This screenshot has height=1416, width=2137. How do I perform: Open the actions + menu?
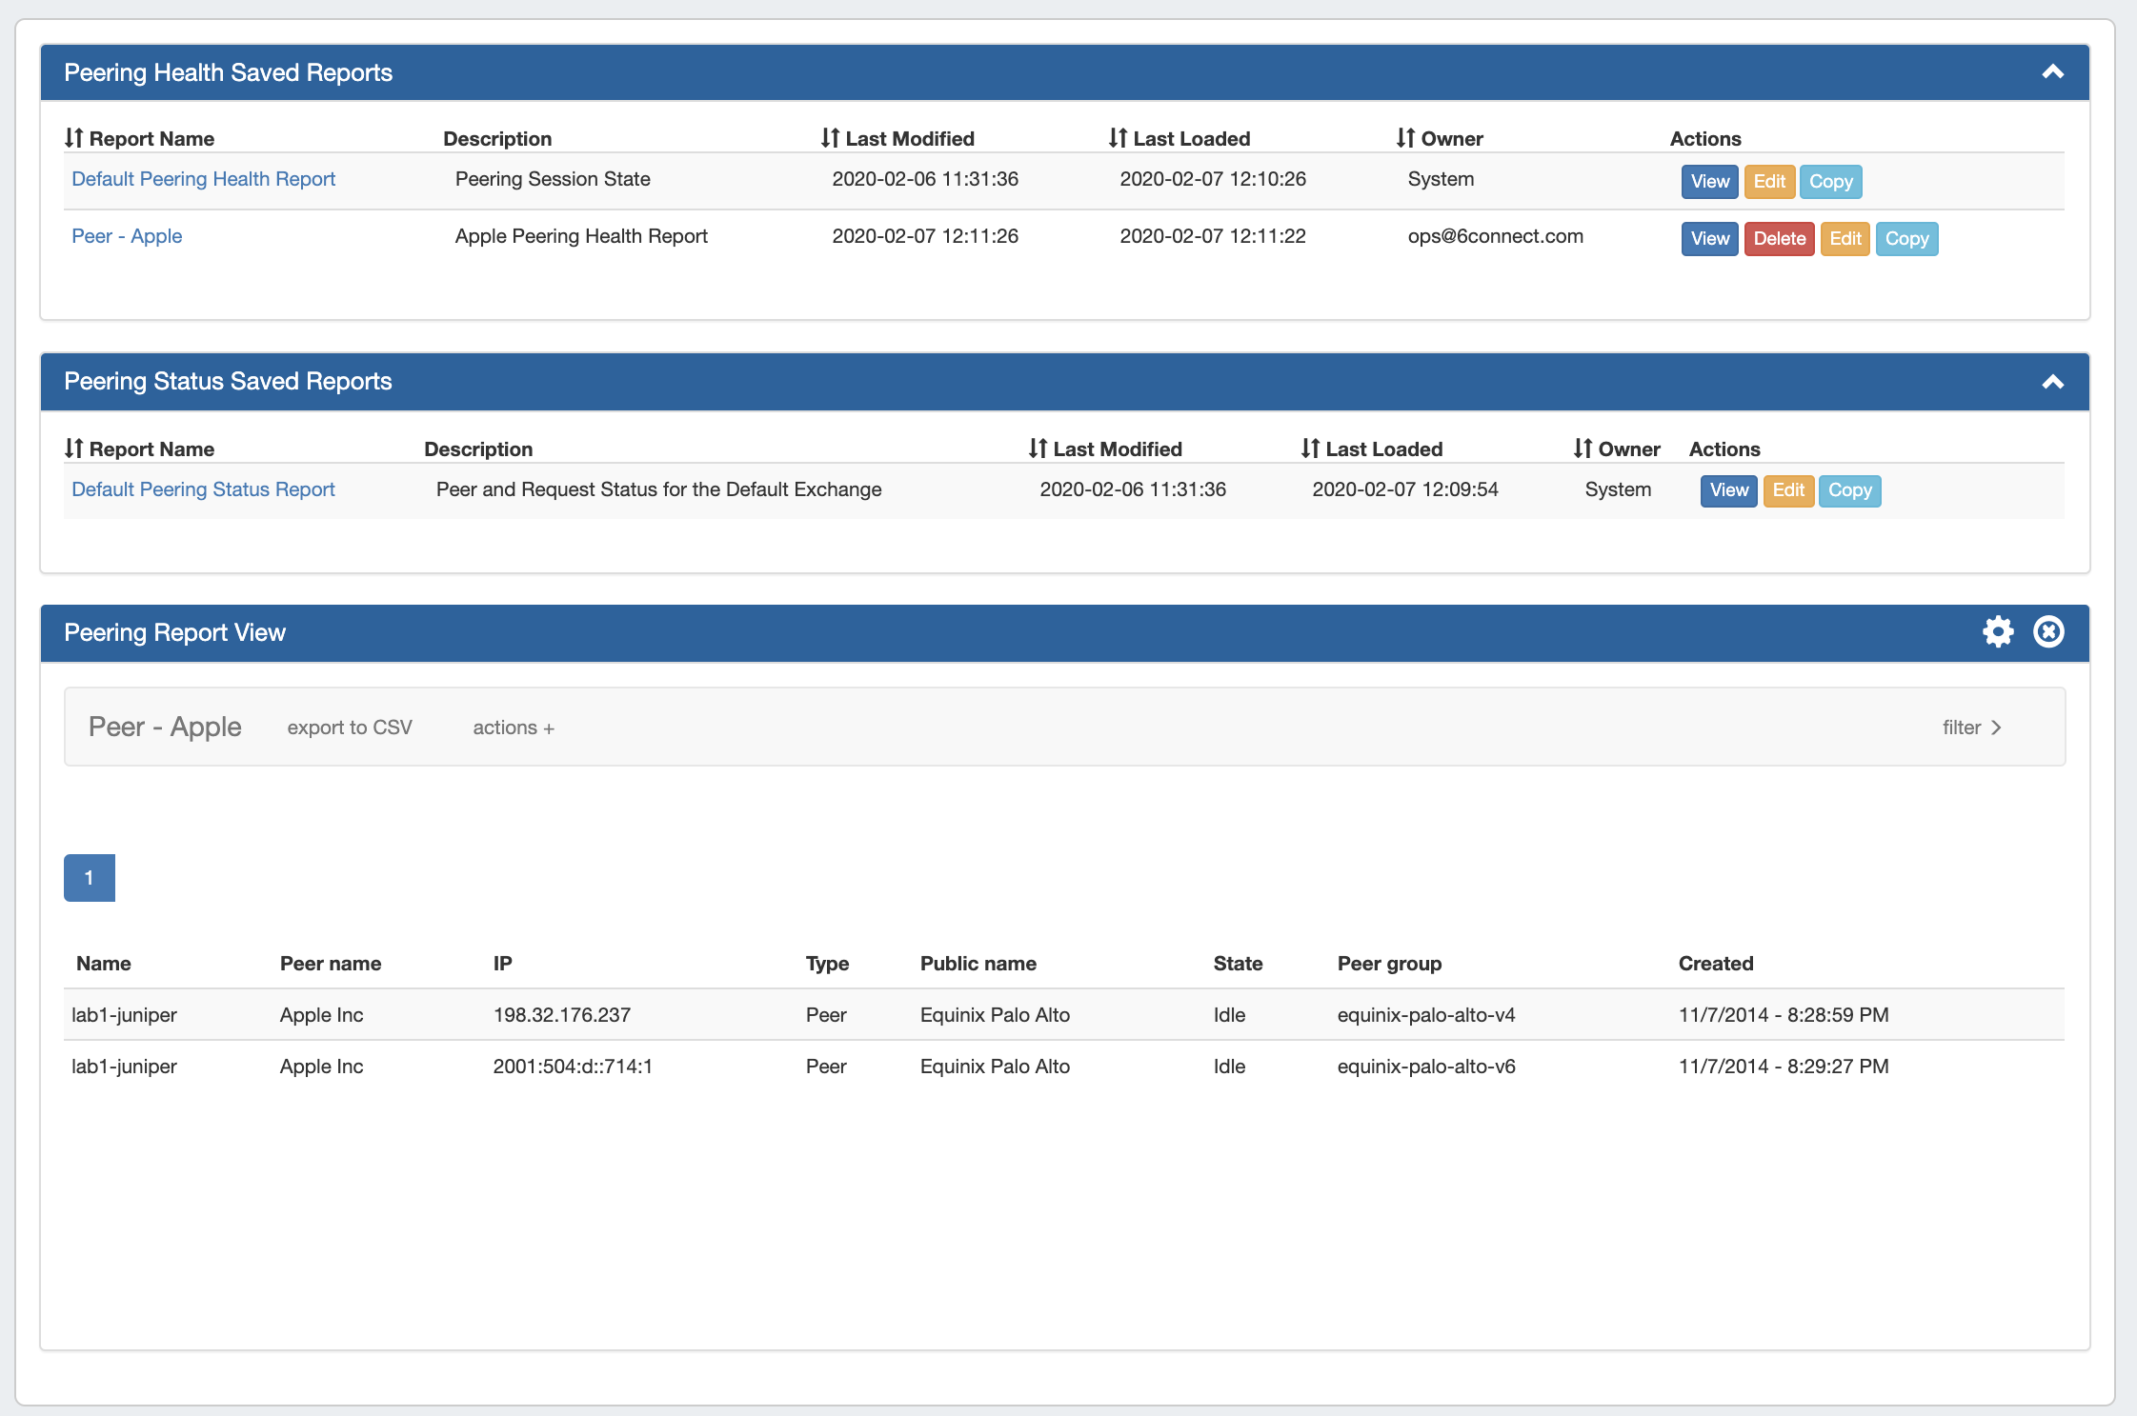pyautogui.click(x=513, y=728)
